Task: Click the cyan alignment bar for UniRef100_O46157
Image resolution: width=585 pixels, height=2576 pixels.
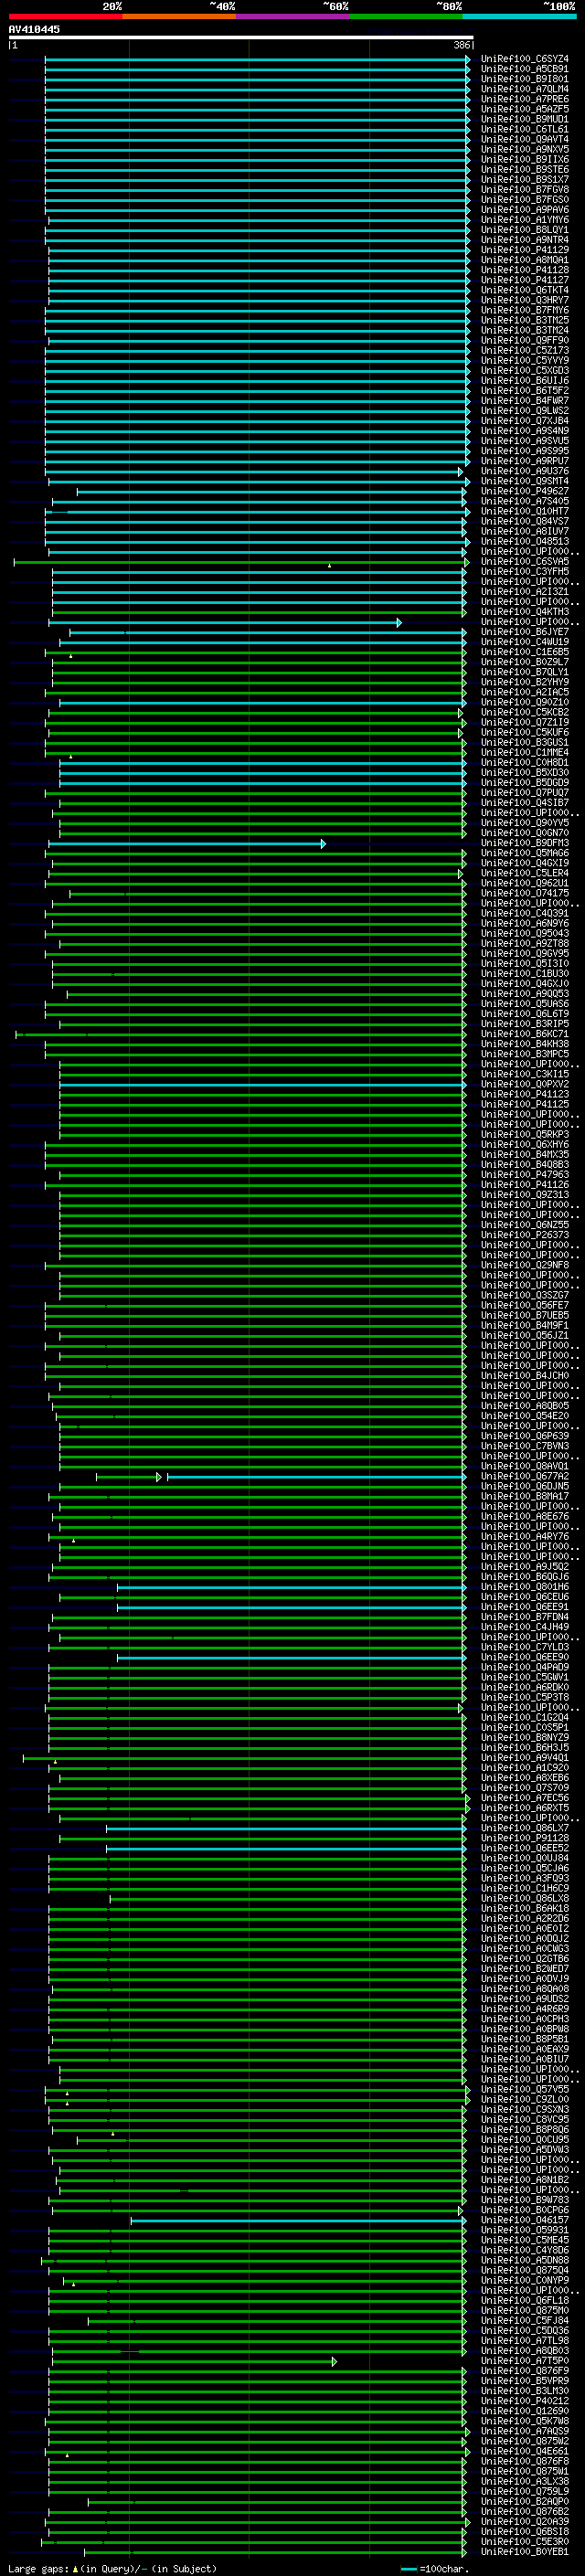Action: click(298, 2221)
